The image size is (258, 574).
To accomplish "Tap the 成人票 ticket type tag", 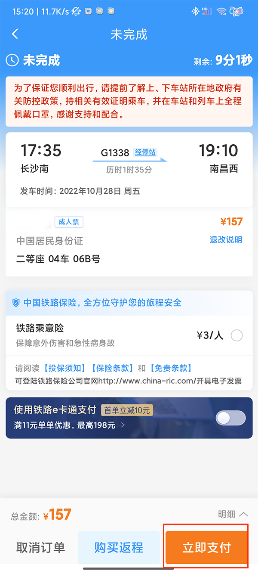I will tap(69, 222).
